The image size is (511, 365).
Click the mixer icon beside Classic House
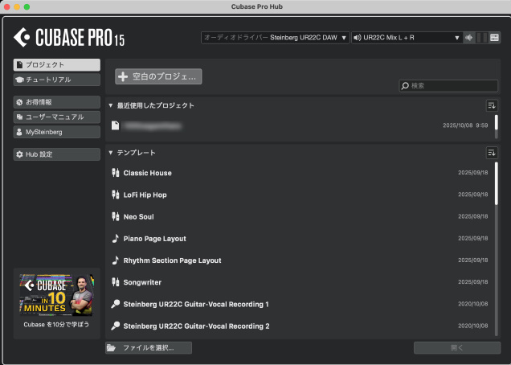click(x=115, y=173)
